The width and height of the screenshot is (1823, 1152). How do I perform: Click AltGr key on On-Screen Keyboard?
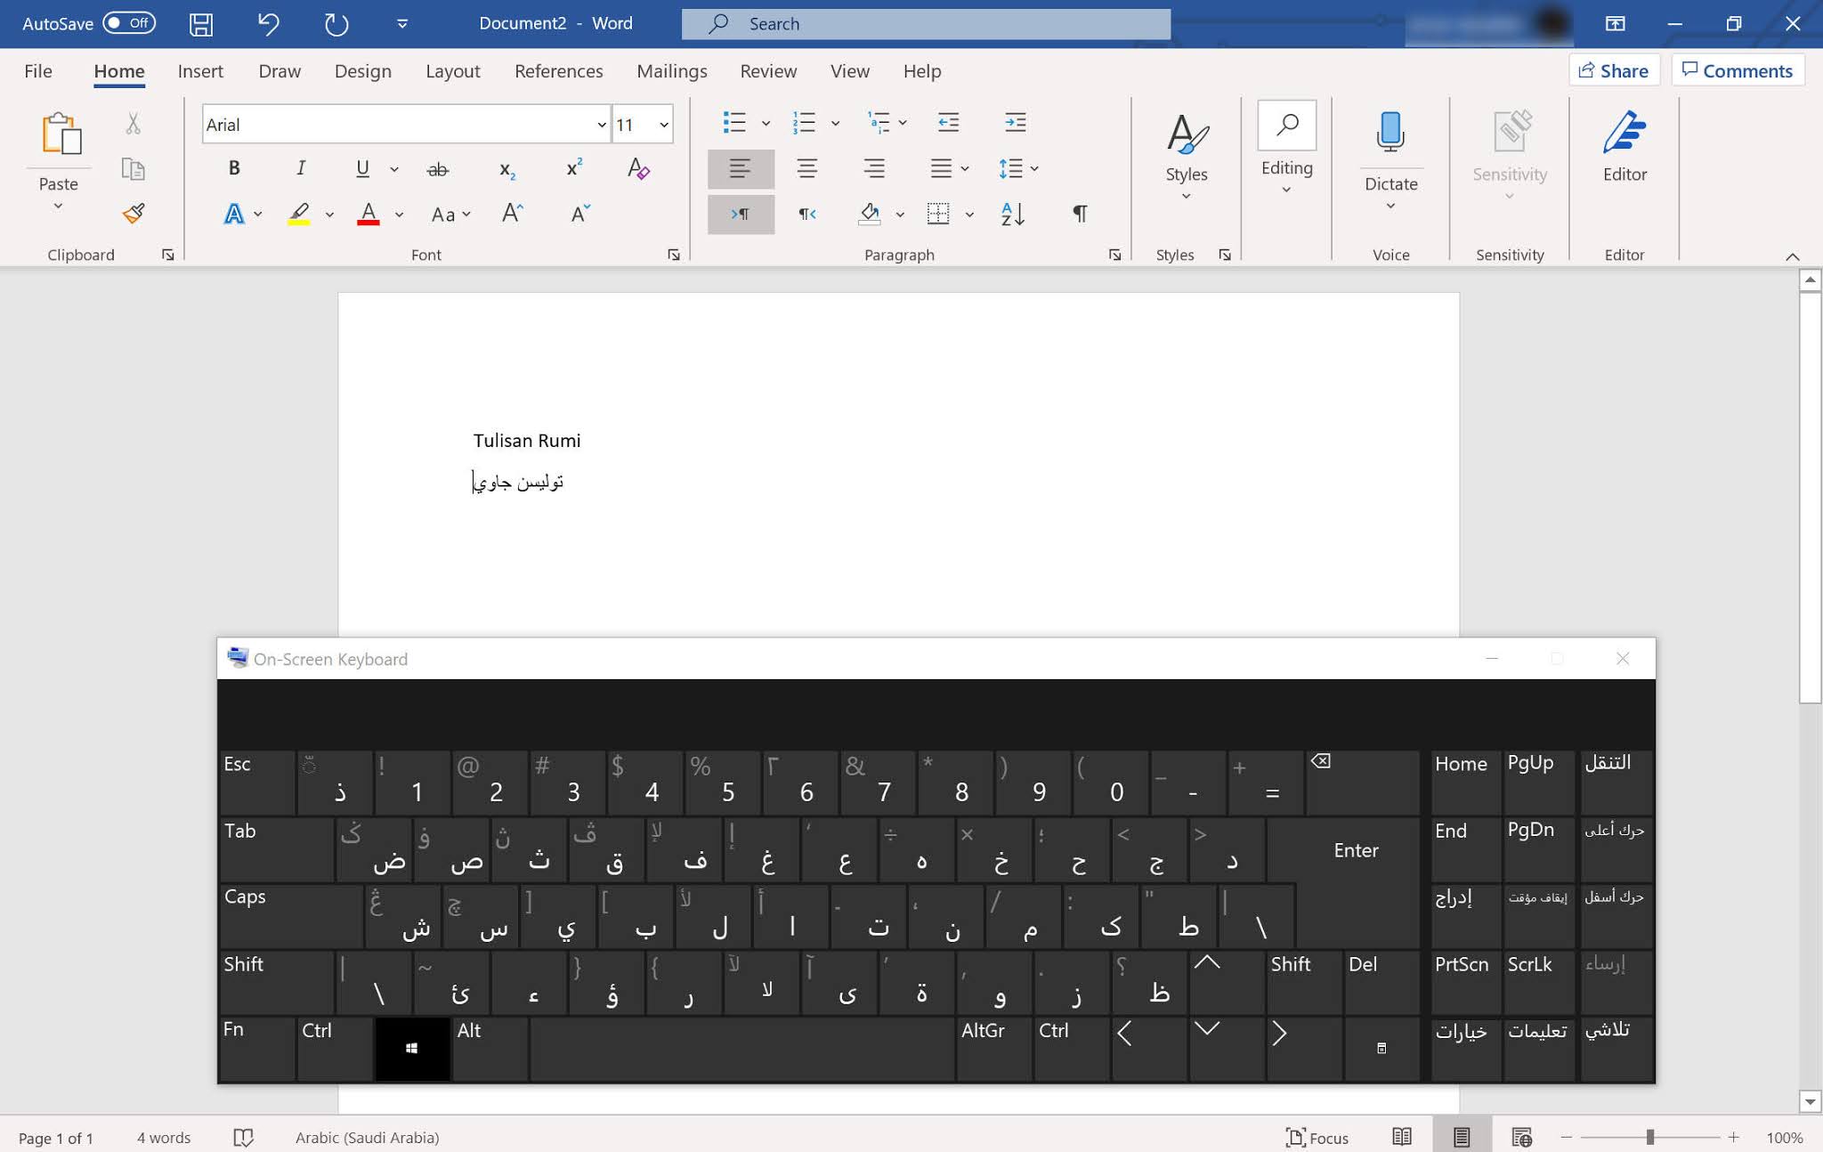coord(993,1049)
